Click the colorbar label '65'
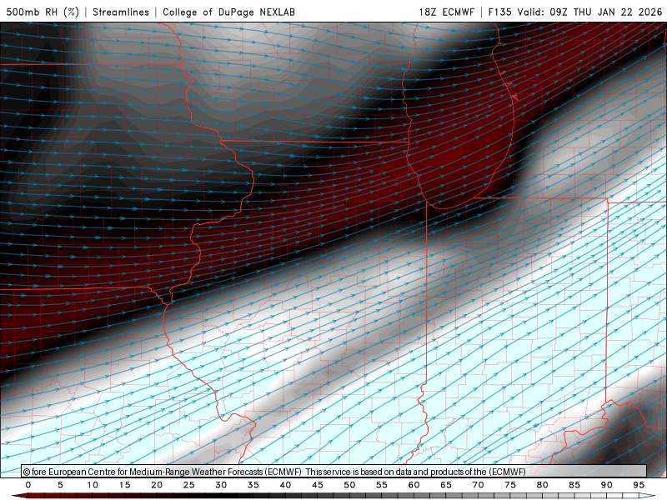The width and height of the screenshot is (667, 500). 446,485
